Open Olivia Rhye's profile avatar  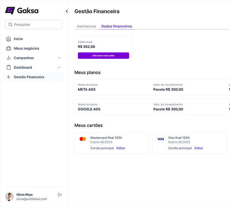(9, 197)
